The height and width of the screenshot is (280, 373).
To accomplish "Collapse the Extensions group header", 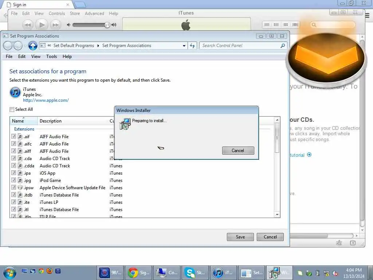I will click(x=24, y=129).
